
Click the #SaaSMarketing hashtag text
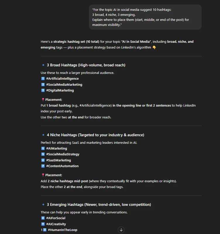59,160
